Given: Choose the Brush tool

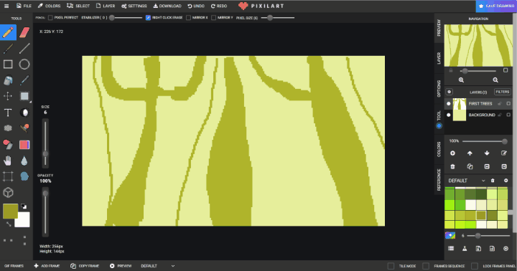Looking at the screenshot, I should [x=8, y=49].
